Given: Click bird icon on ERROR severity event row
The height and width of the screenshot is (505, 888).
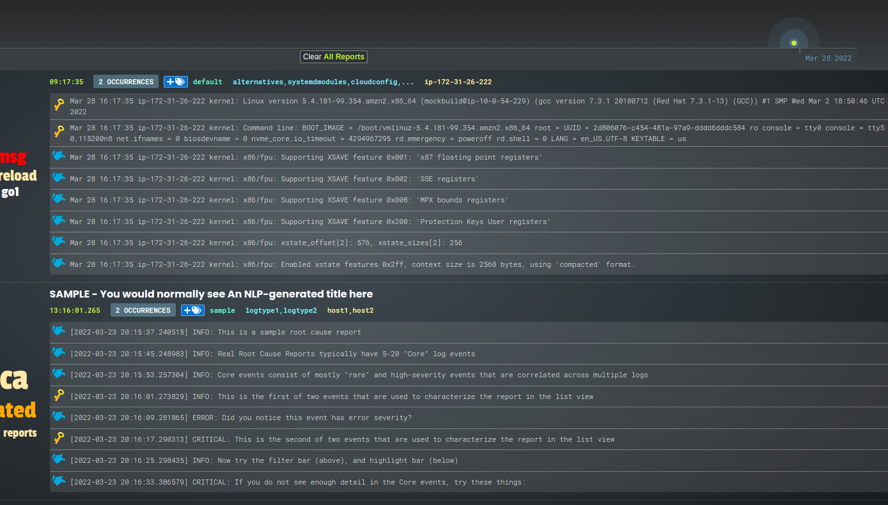Looking at the screenshot, I should [x=59, y=417].
